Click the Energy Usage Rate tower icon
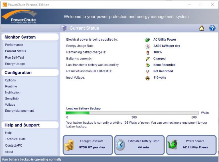Viewport: 219px width, 162px height. click(x=147, y=46)
